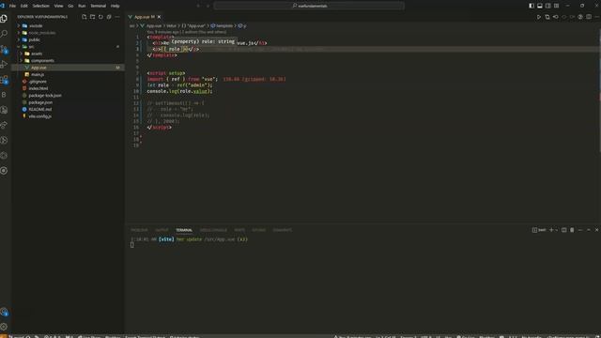Viewport: 601px width, 338px height.
Task: Toggle the secondary side bar layout icon
Action: [548, 6]
